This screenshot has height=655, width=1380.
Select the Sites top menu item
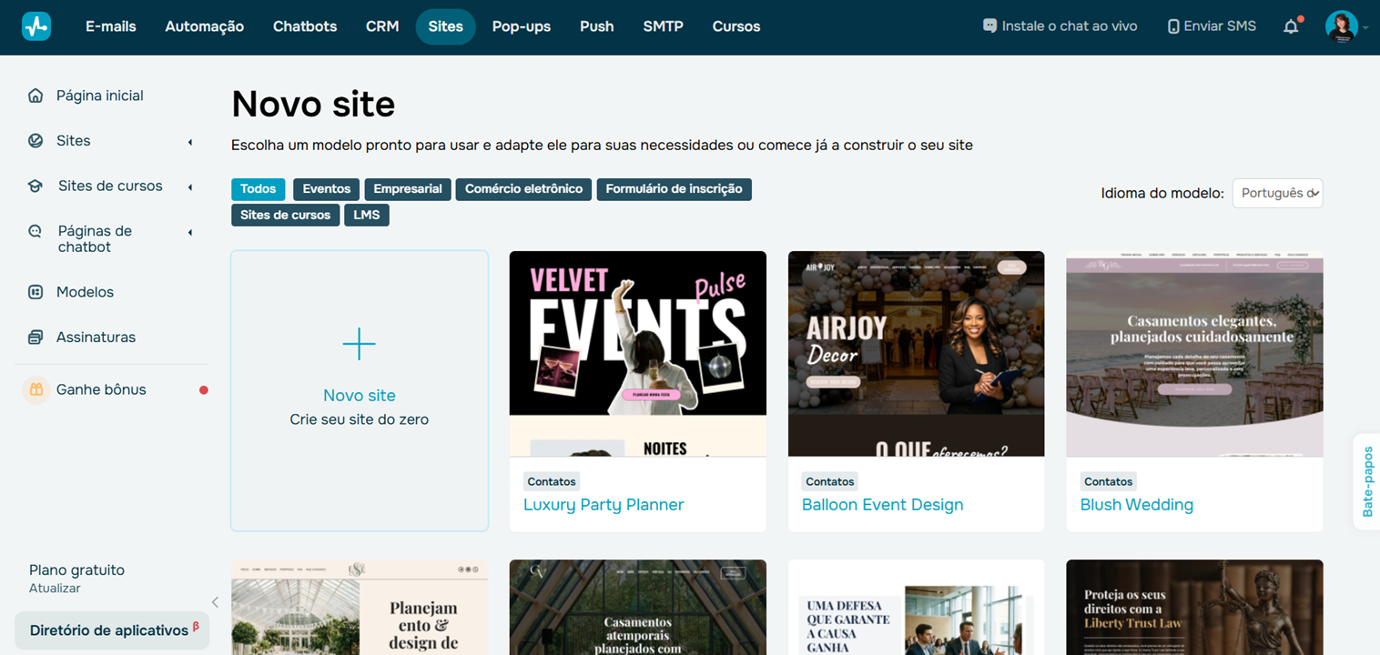[x=446, y=26]
